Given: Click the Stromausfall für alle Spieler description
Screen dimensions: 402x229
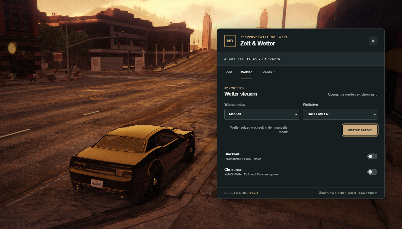Looking at the screenshot, I should point(242,159).
